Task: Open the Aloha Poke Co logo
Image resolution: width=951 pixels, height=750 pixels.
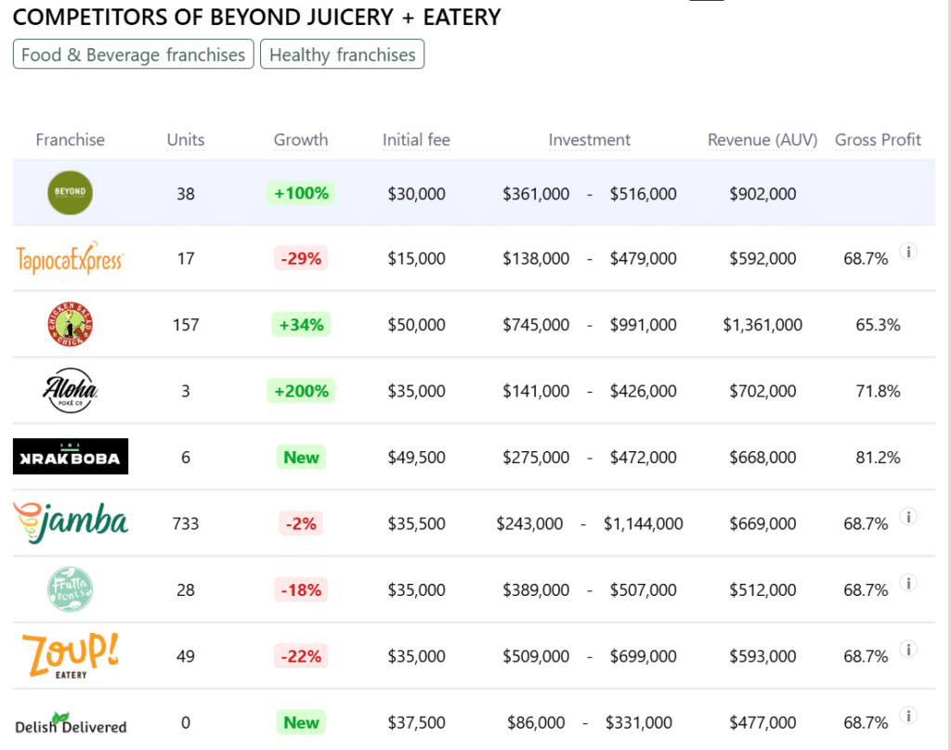Action: 70,391
